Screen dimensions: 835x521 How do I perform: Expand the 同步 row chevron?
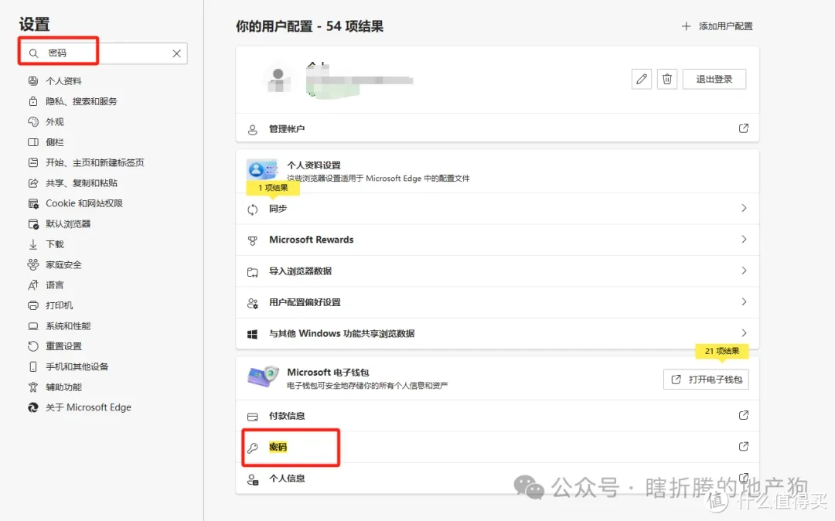pos(744,208)
